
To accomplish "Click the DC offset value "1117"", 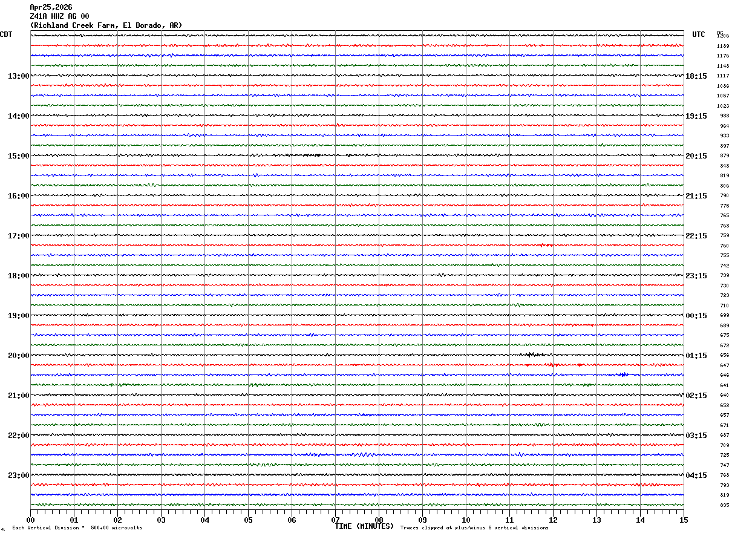I will [x=723, y=76].
